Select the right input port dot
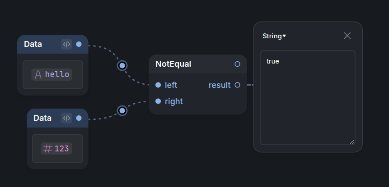 pos(158,101)
